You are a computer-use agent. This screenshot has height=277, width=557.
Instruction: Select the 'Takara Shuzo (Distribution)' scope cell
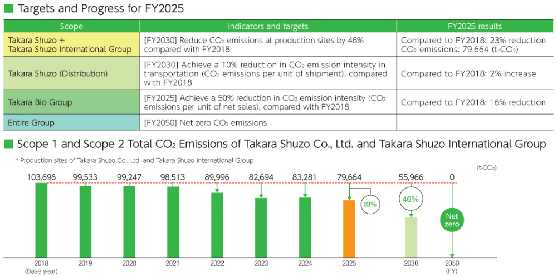(x=71, y=73)
